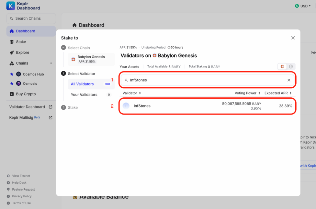This screenshot has width=316, height=209.
Task: Click the search magnifier icon in validator field
Action: [x=126, y=80]
